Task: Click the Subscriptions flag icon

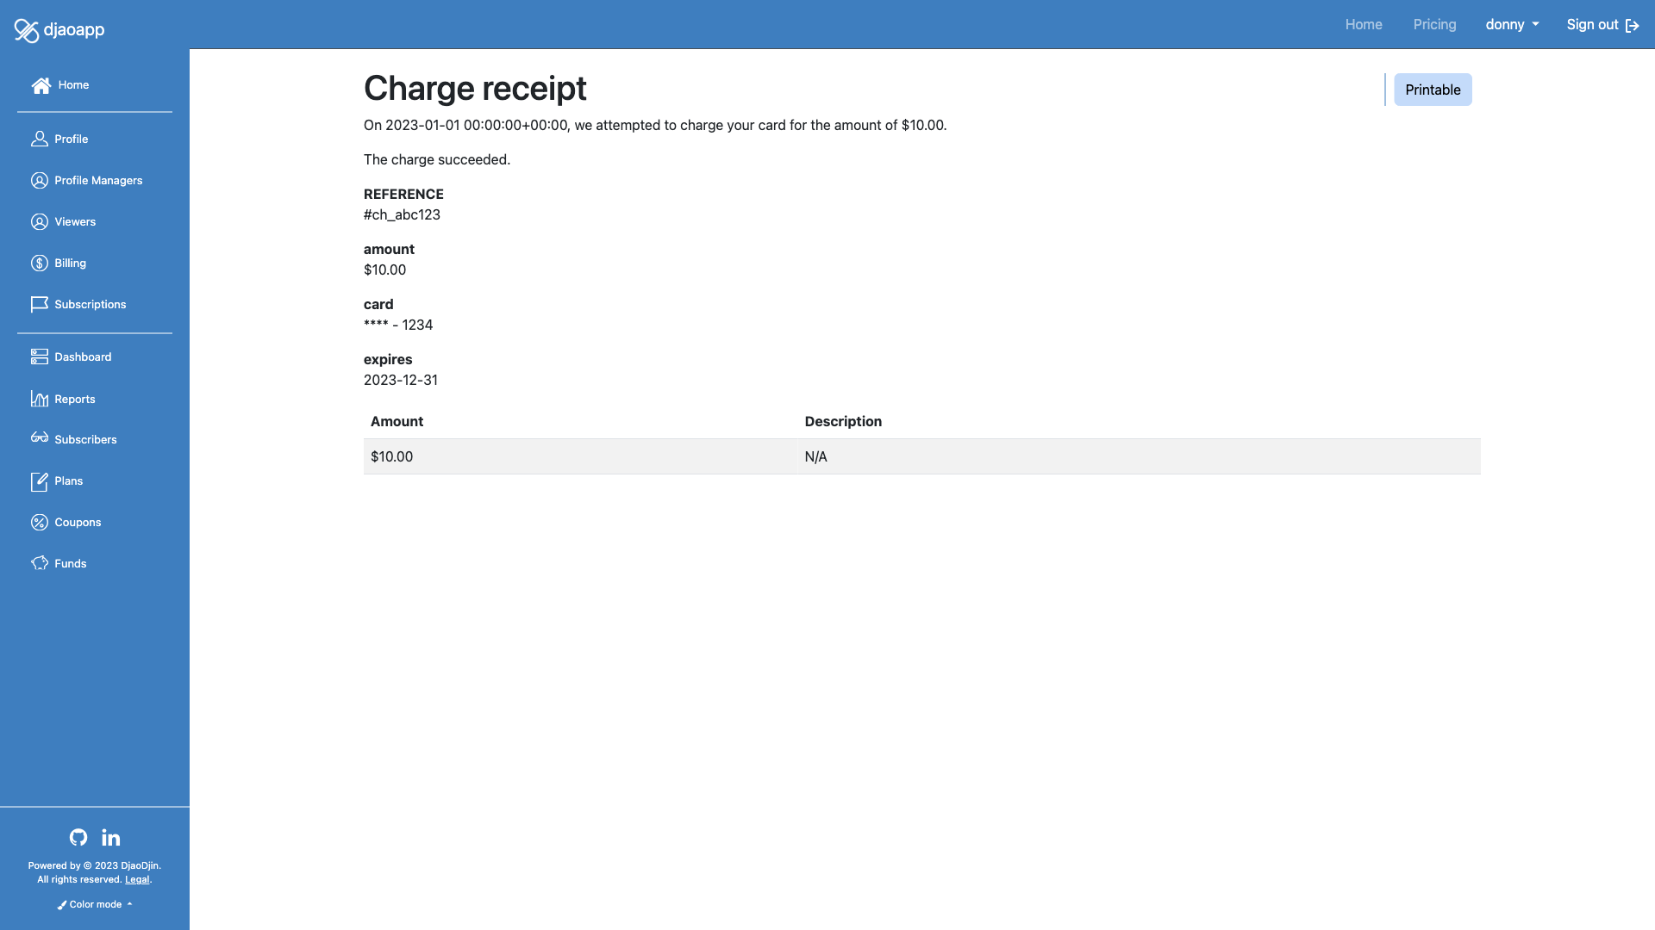Action: click(x=40, y=304)
